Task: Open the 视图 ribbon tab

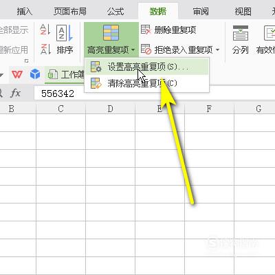Action: (243, 11)
